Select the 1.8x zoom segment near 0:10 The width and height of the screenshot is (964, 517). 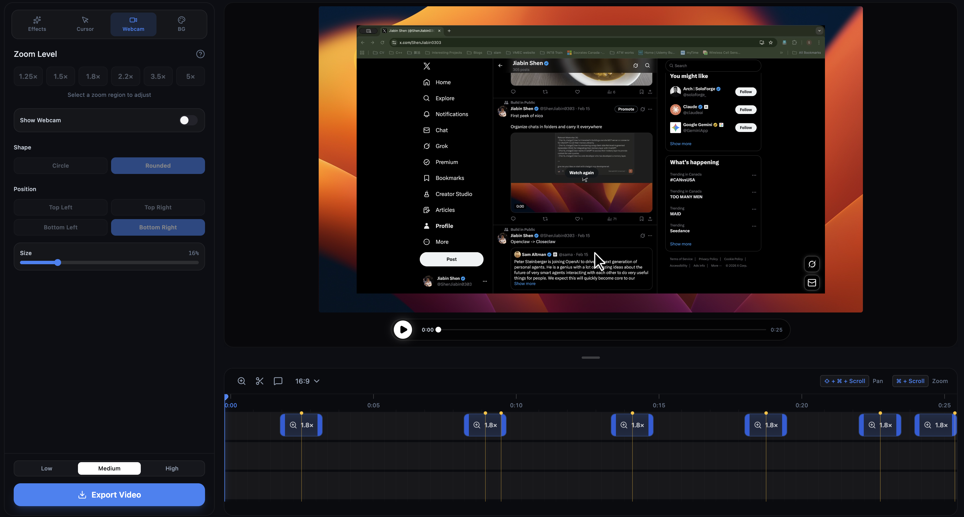485,425
